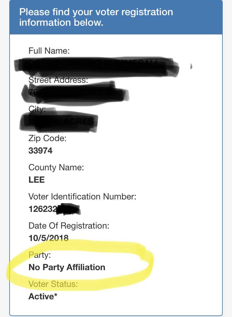The image size is (232, 317).
Task: Click the Active* voter status value
Action: pyautogui.click(x=43, y=297)
